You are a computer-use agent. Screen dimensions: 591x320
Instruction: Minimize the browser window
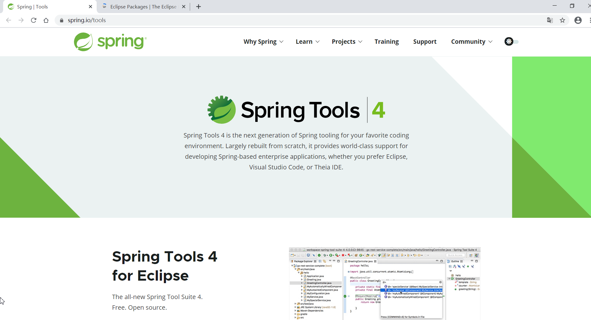[x=554, y=6]
